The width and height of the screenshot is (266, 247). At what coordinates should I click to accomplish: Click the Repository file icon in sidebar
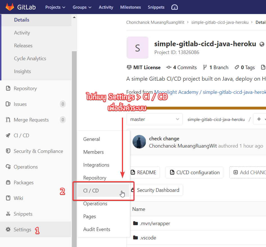pos(8,88)
